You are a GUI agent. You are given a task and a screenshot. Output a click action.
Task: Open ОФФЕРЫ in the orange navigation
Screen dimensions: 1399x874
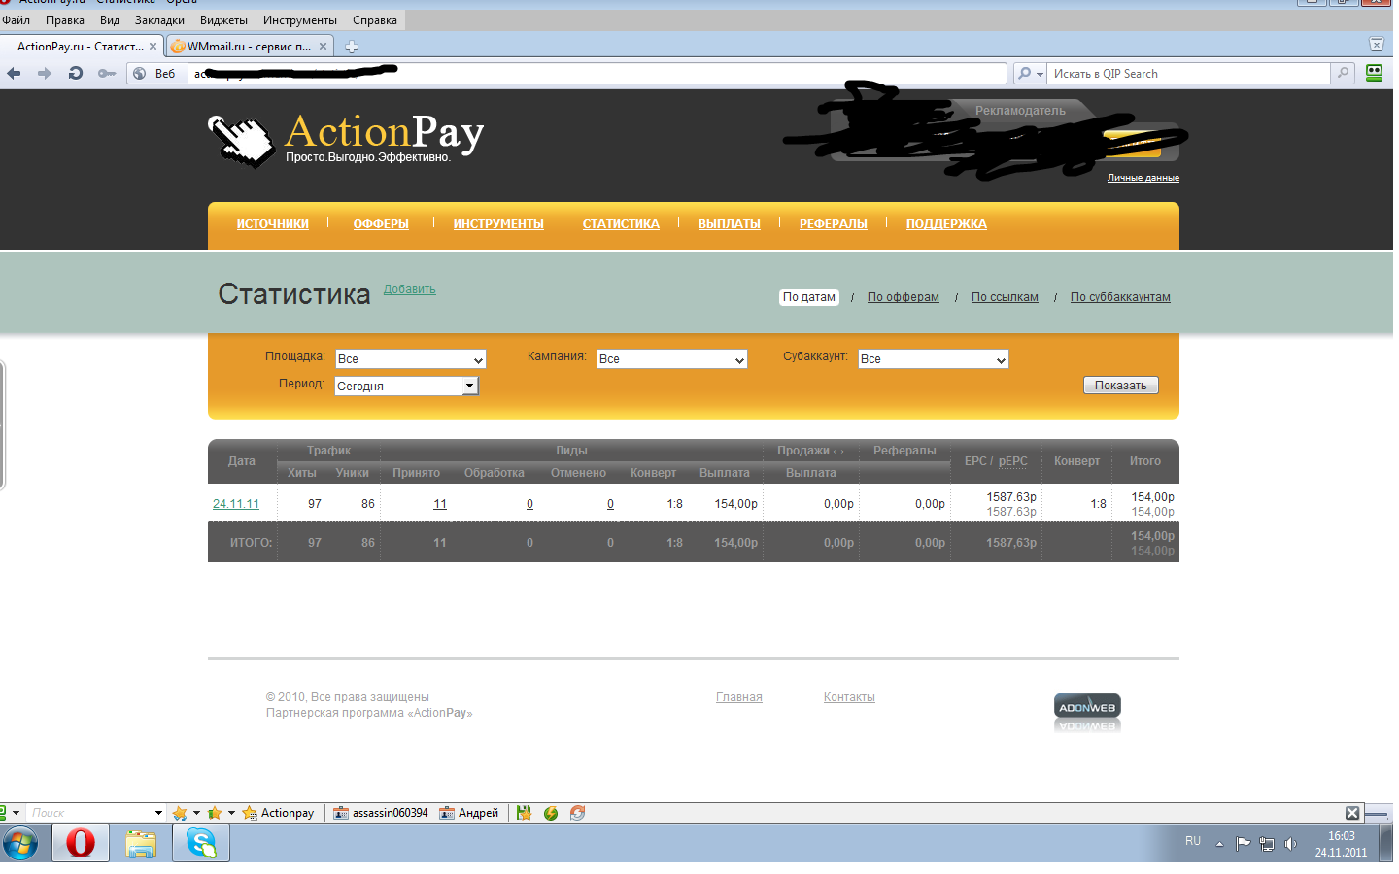pos(381,224)
